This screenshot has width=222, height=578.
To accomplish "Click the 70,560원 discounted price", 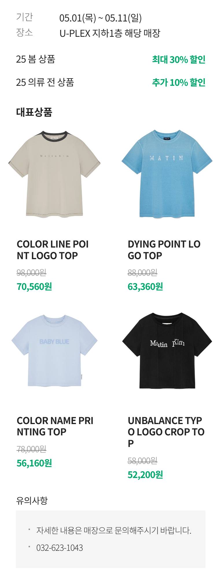I will pyautogui.click(x=34, y=287).
